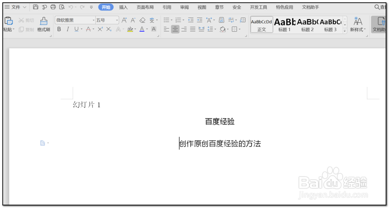Open the highlight color dropdown arrow

(x=135, y=29)
